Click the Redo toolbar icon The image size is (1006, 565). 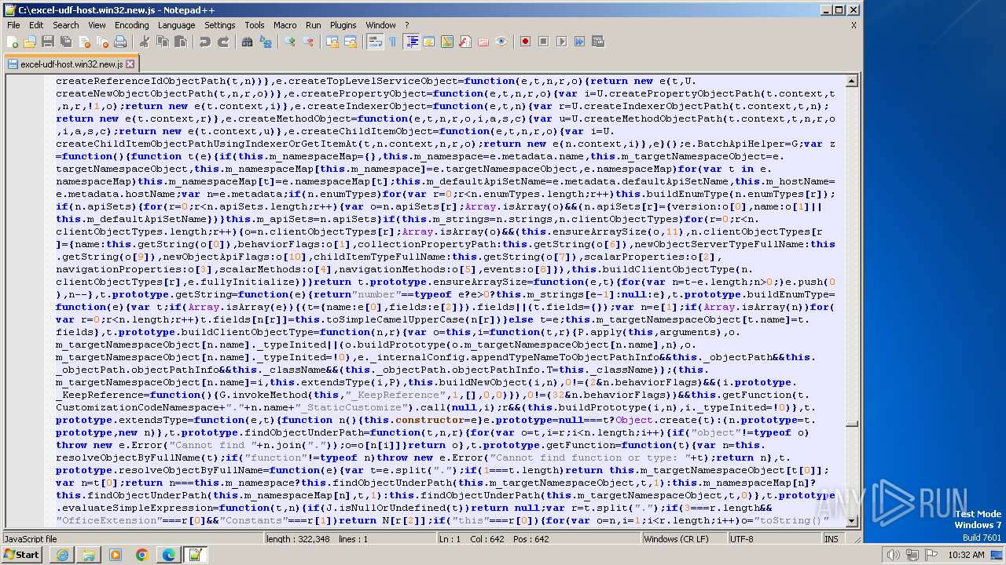click(x=222, y=42)
